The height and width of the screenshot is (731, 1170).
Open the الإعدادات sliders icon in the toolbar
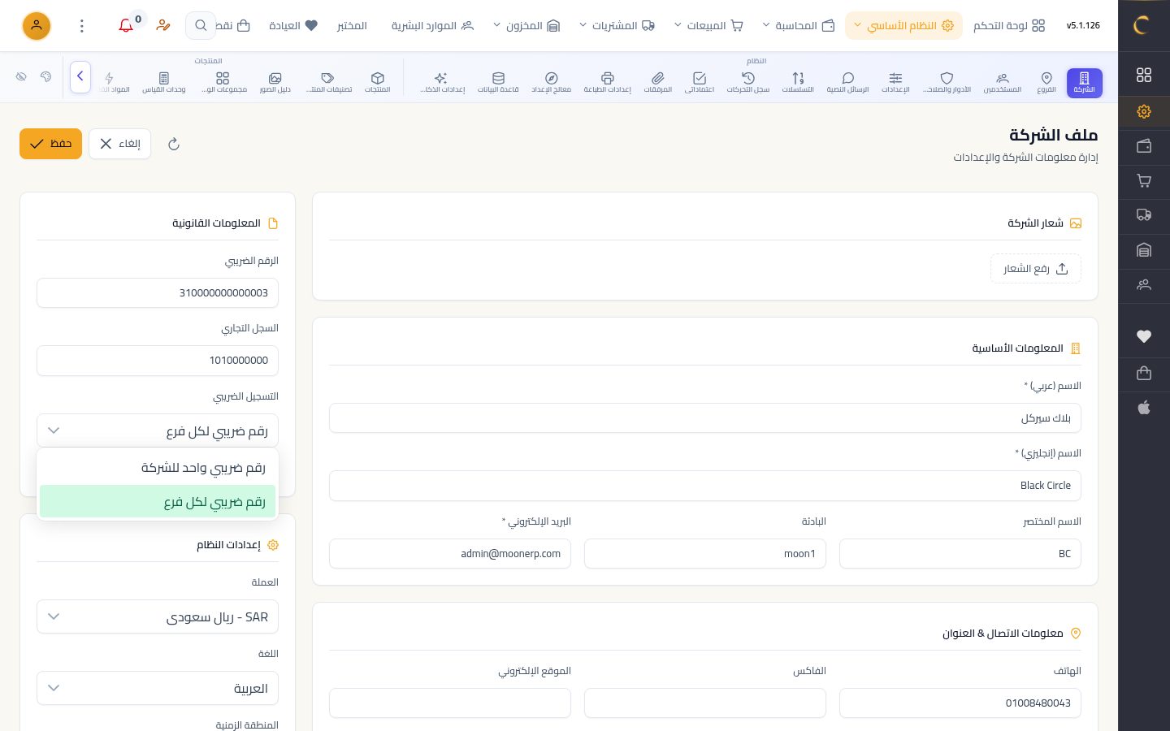(895, 82)
